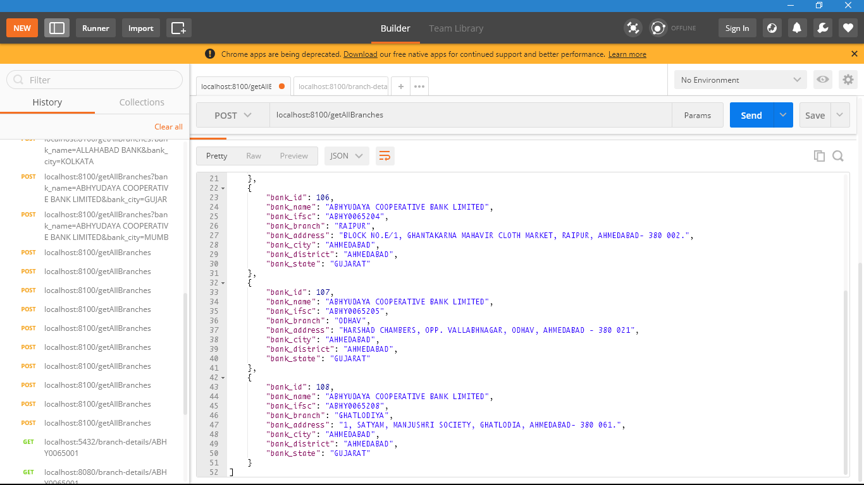The width and height of the screenshot is (864, 485).
Task: Switch to the Team Library tab
Action: coord(456,28)
